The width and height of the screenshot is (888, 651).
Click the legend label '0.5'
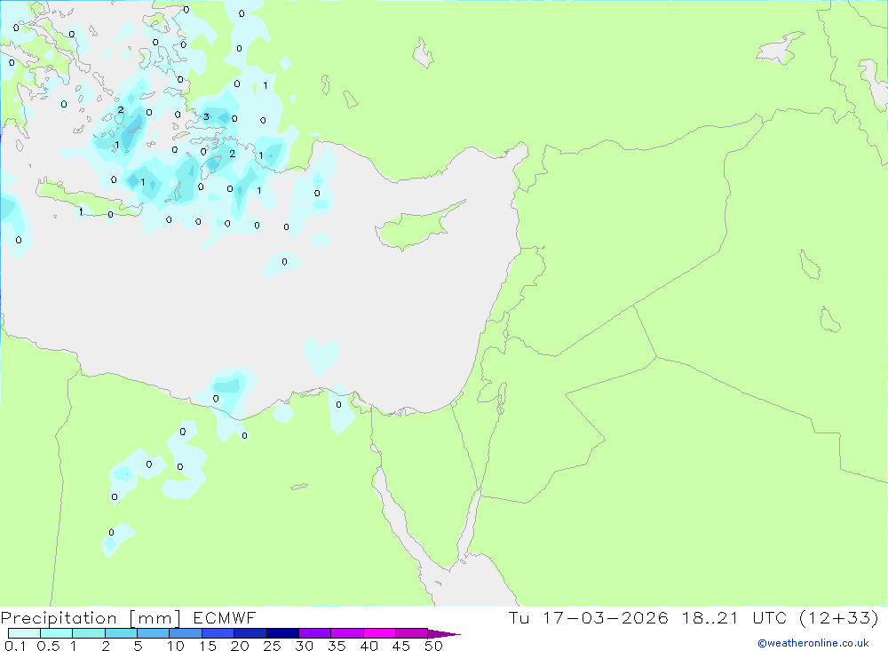48,646
